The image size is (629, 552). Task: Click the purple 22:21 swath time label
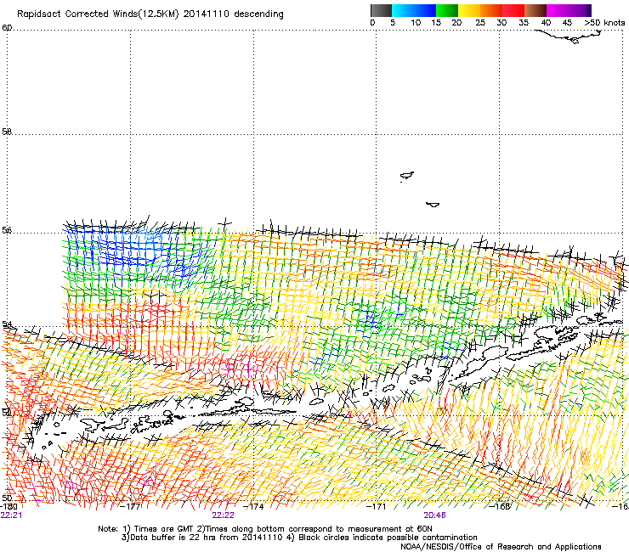point(11,515)
